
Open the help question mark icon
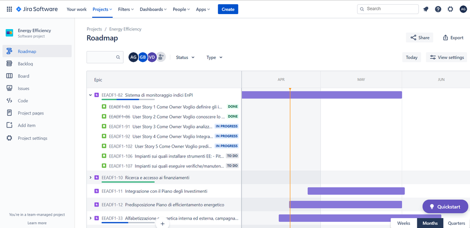438,9
